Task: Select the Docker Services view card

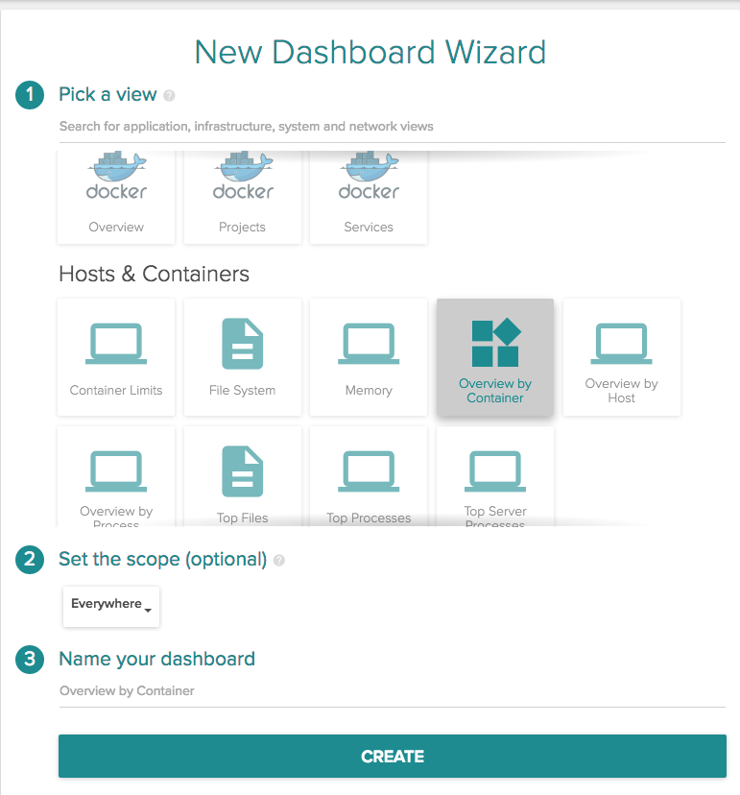Action: 369,197
